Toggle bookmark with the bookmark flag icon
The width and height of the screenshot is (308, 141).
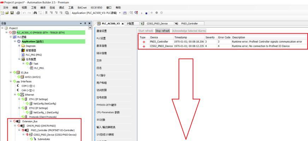[x=46, y=13]
